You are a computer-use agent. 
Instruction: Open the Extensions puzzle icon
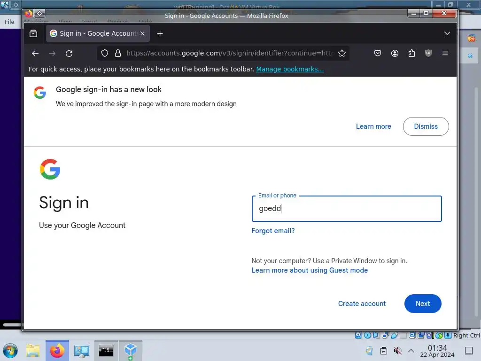(x=411, y=54)
